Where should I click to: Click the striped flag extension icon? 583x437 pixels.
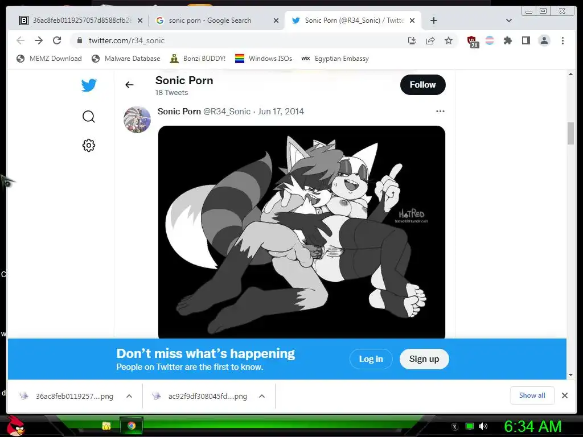point(490,40)
